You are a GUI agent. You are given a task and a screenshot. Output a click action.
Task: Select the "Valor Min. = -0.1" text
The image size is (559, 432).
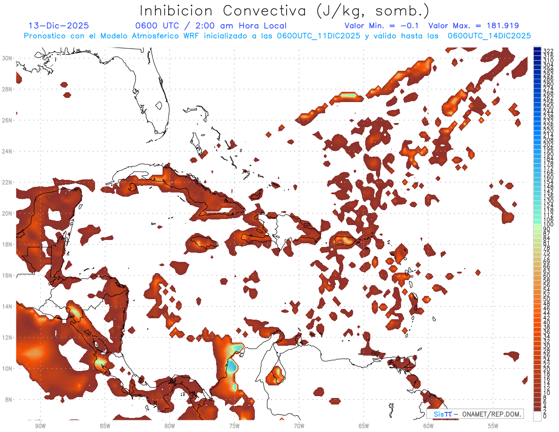click(382, 26)
